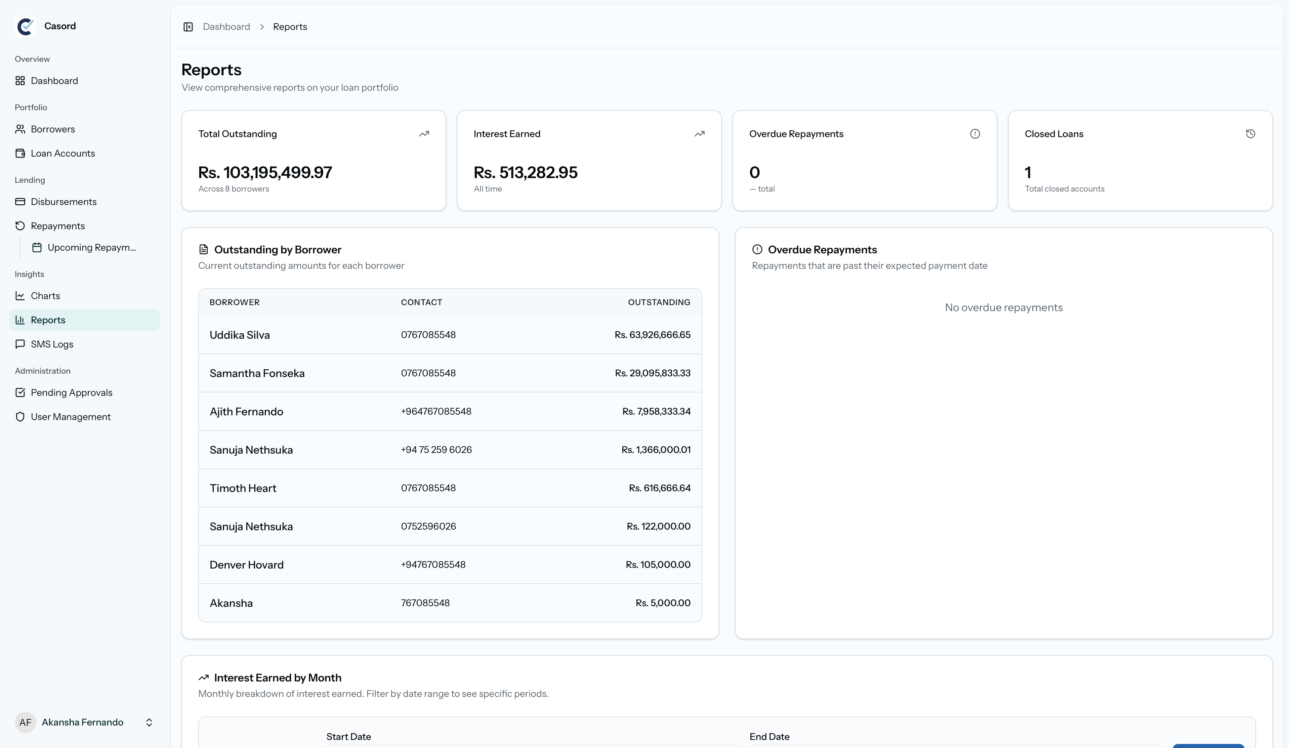Expand the Akansha Fernando account menu

[149, 722]
